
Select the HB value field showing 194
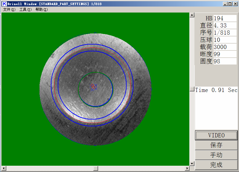click(x=225, y=18)
